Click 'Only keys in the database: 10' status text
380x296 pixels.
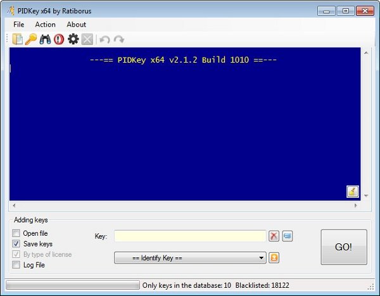click(x=187, y=285)
